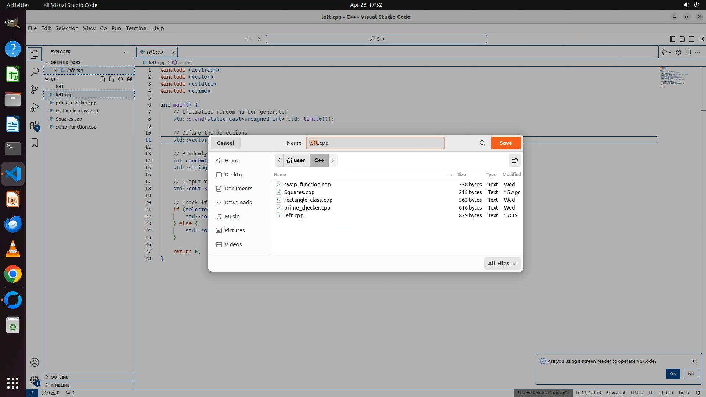Screen dimensions: 706x397
Task: Open Extensions view icon
Action: (x=35, y=125)
